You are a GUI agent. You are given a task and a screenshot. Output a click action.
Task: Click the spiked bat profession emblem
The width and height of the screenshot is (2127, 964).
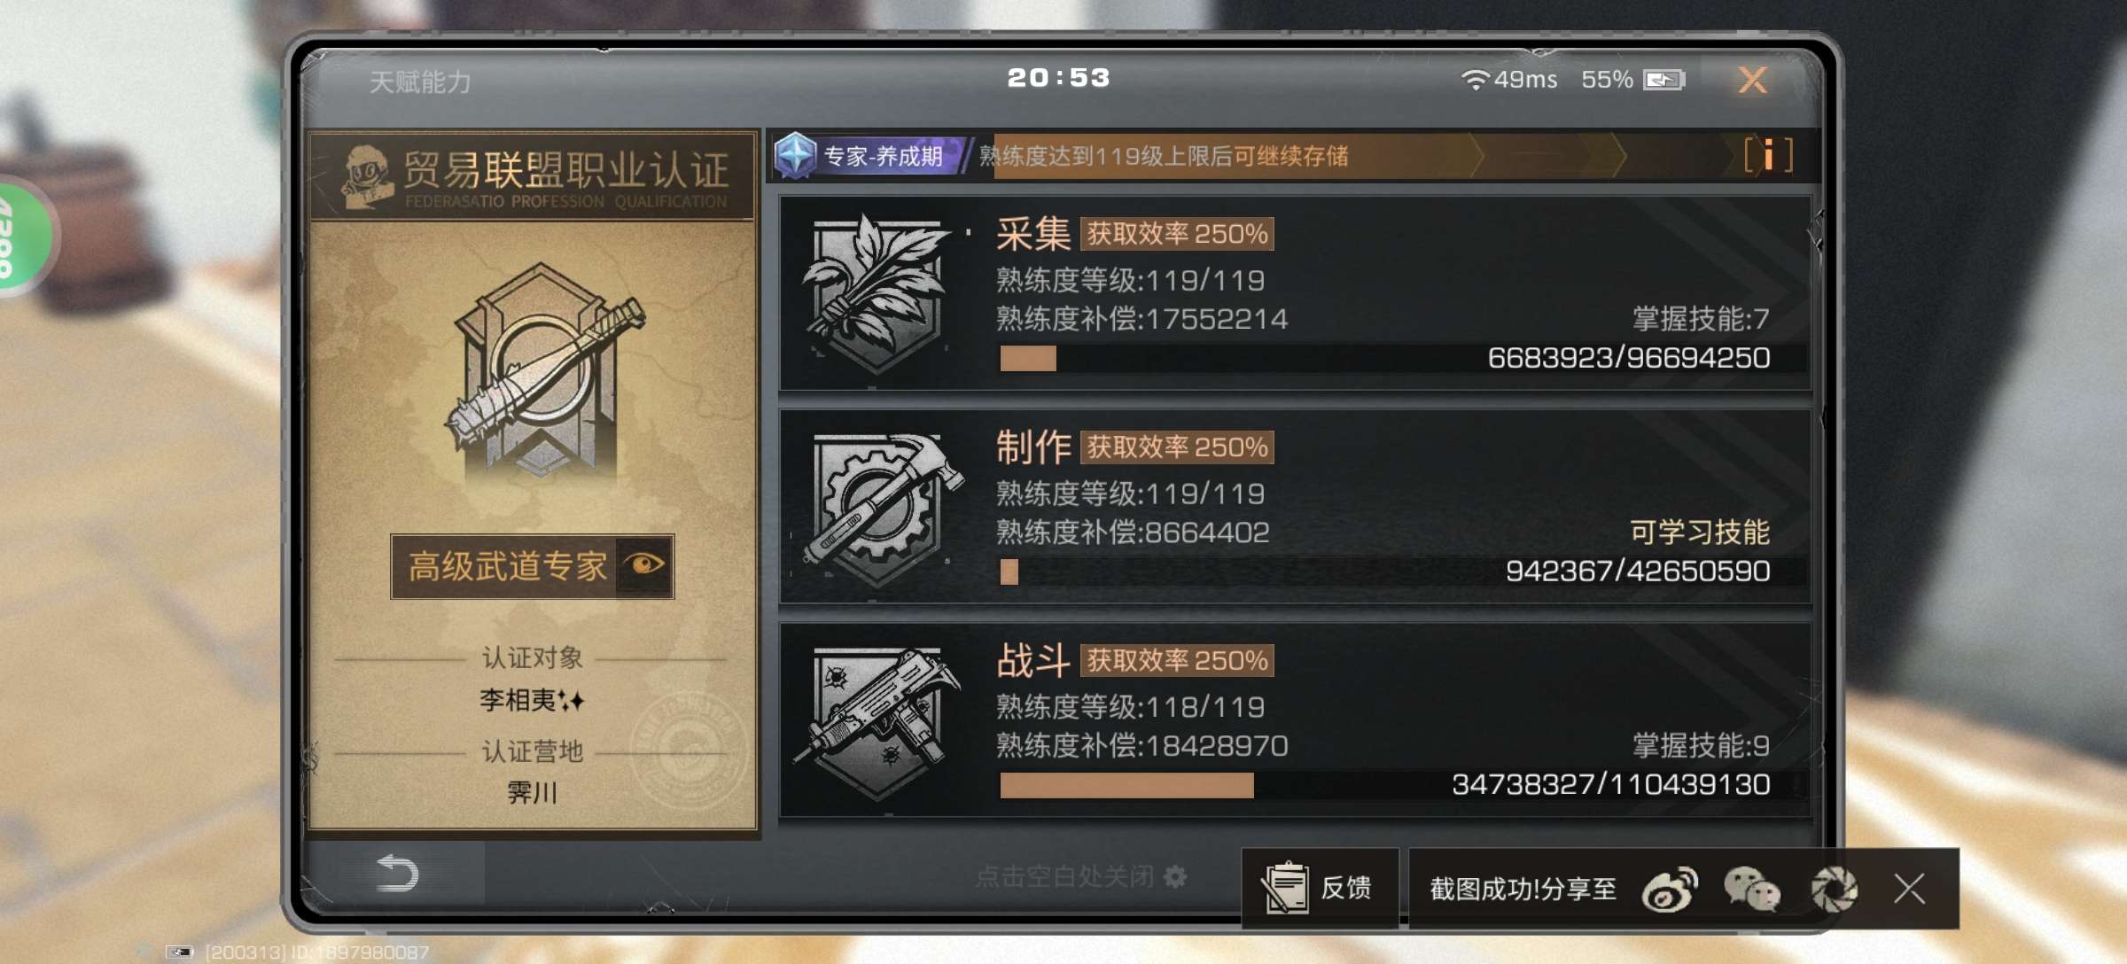543,369
